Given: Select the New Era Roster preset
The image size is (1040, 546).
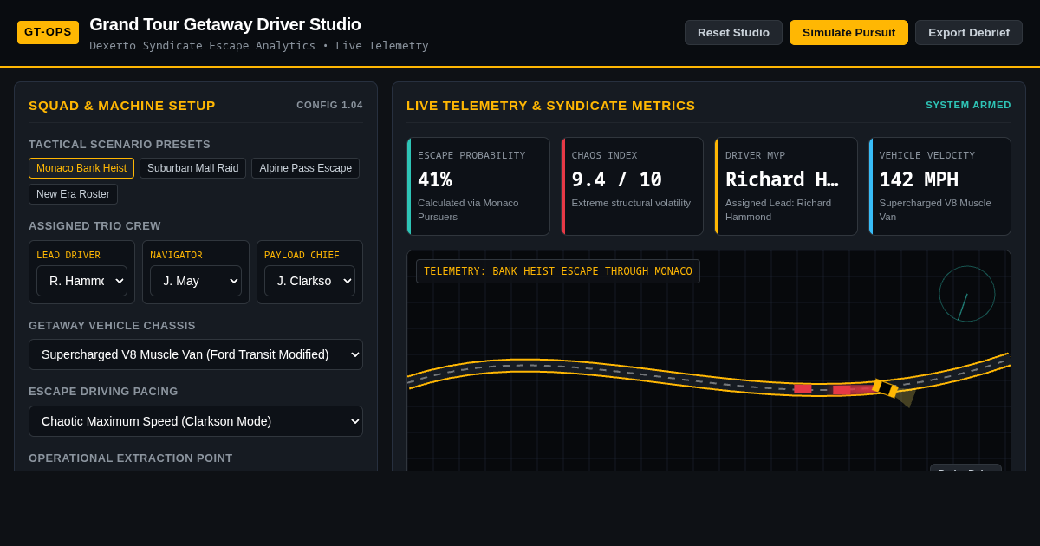Looking at the screenshot, I should tap(73, 194).
